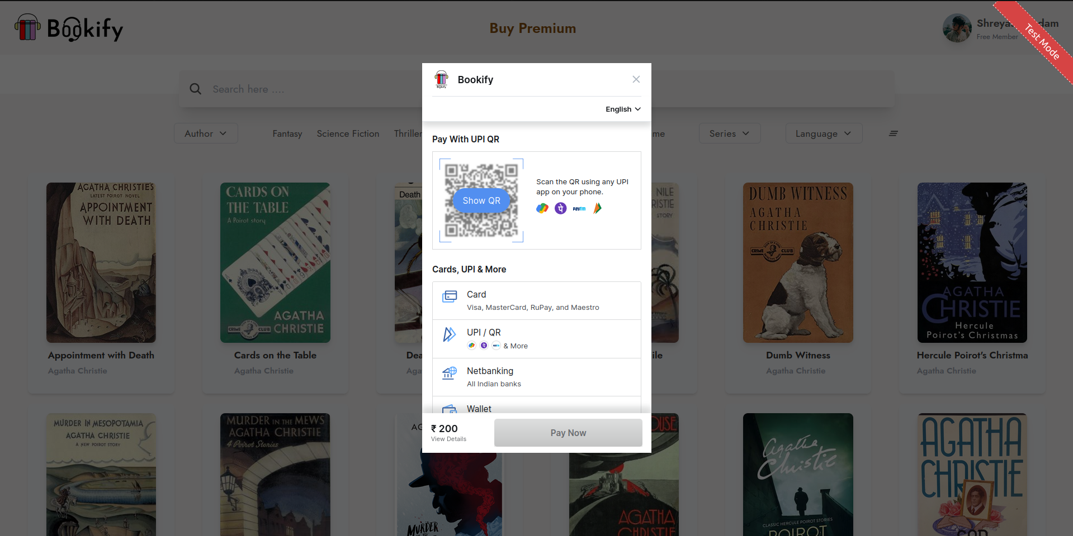Screen dimensions: 1073x536
Task: Click the small Google Pay icon under UPI / QR
Action: click(471, 346)
